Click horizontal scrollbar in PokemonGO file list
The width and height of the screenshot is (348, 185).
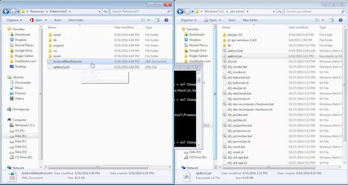(98, 167)
